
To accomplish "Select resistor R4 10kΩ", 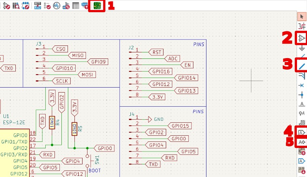I will (x=52, y=123).
